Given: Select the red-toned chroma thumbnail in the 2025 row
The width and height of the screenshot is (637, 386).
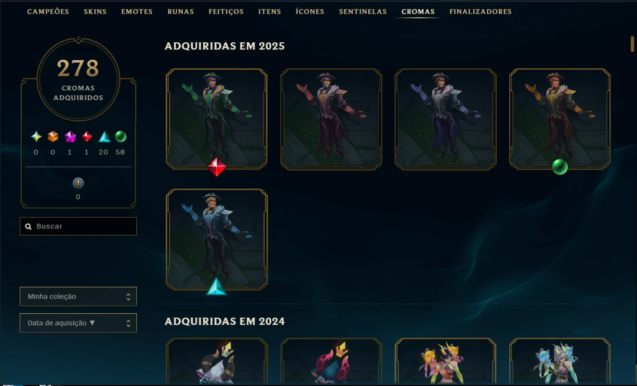Looking at the screenshot, I should point(331,119).
